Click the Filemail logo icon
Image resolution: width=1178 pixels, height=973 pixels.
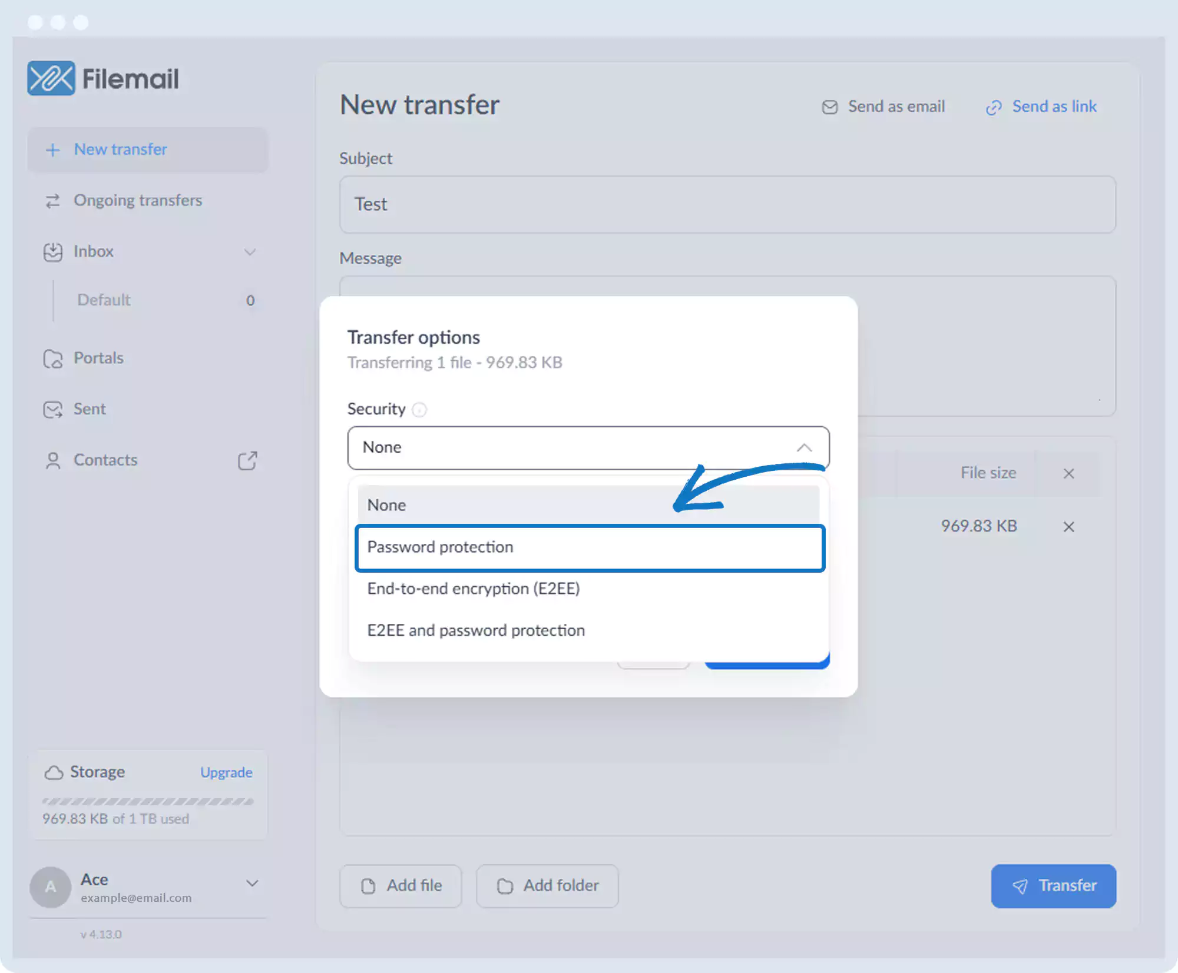pos(51,78)
